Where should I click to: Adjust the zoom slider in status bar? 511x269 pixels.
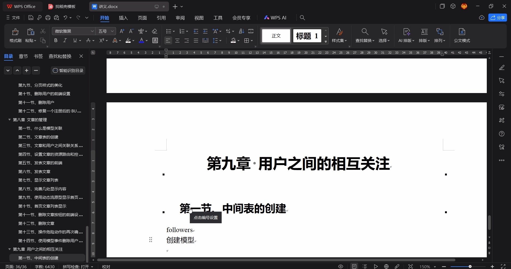[471, 266]
